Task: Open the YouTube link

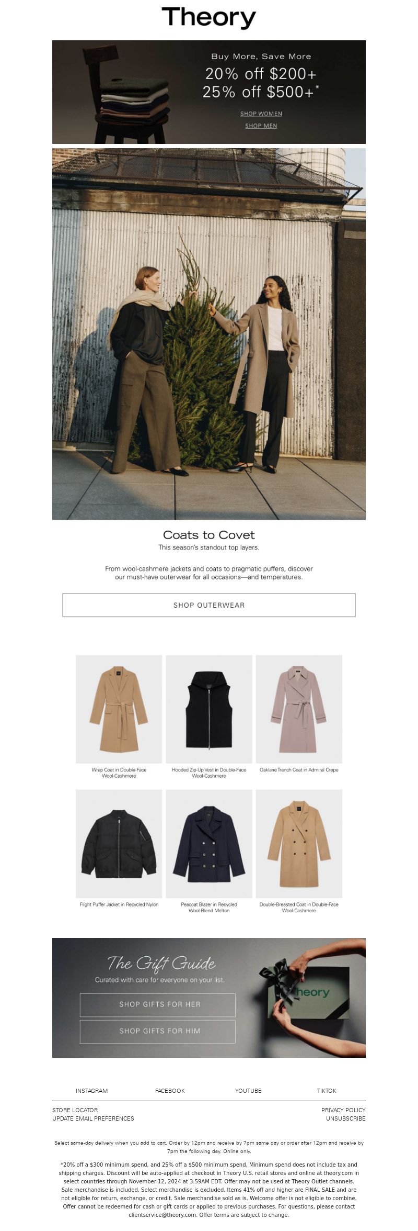Action: click(248, 1091)
